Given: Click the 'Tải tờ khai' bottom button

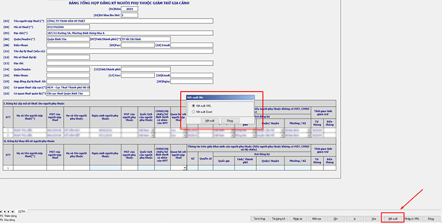Looking at the screenshot, I should click(260, 219).
